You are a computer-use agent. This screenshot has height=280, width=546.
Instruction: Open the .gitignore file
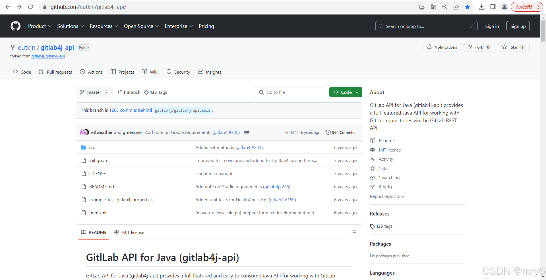(x=99, y=160)
